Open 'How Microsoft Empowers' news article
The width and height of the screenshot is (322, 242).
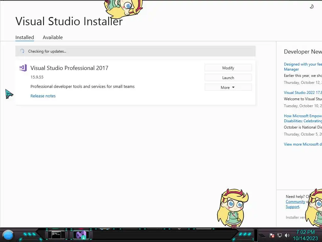(x=303, y=118)
